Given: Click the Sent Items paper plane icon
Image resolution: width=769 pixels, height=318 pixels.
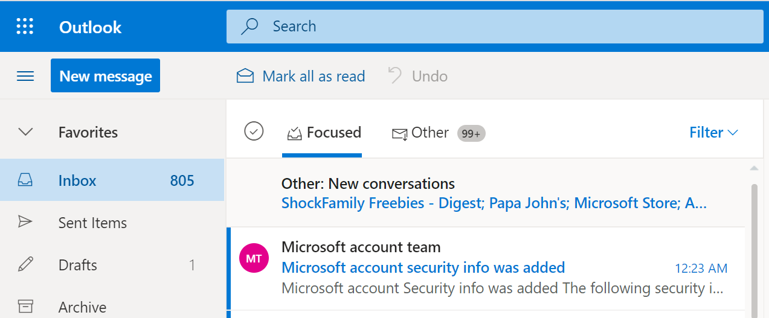Looking at the screenshot, I should (x=25, y=223).
